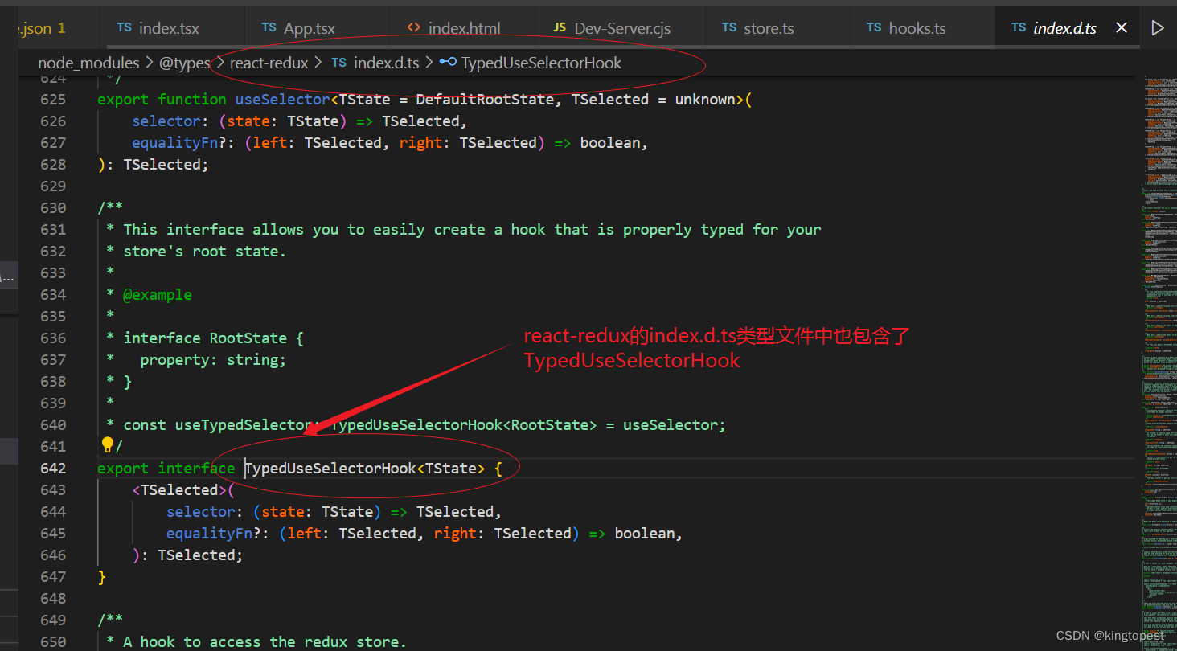Switch to the hooks.ts tab
The height and width of the screenshot is (651, 1177).
coord(917,27)
